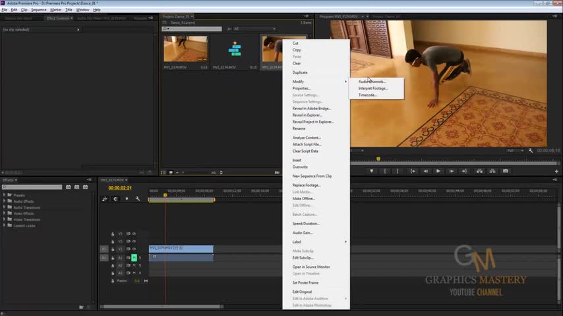Unmute track A1 with green M button

point(134,257)
